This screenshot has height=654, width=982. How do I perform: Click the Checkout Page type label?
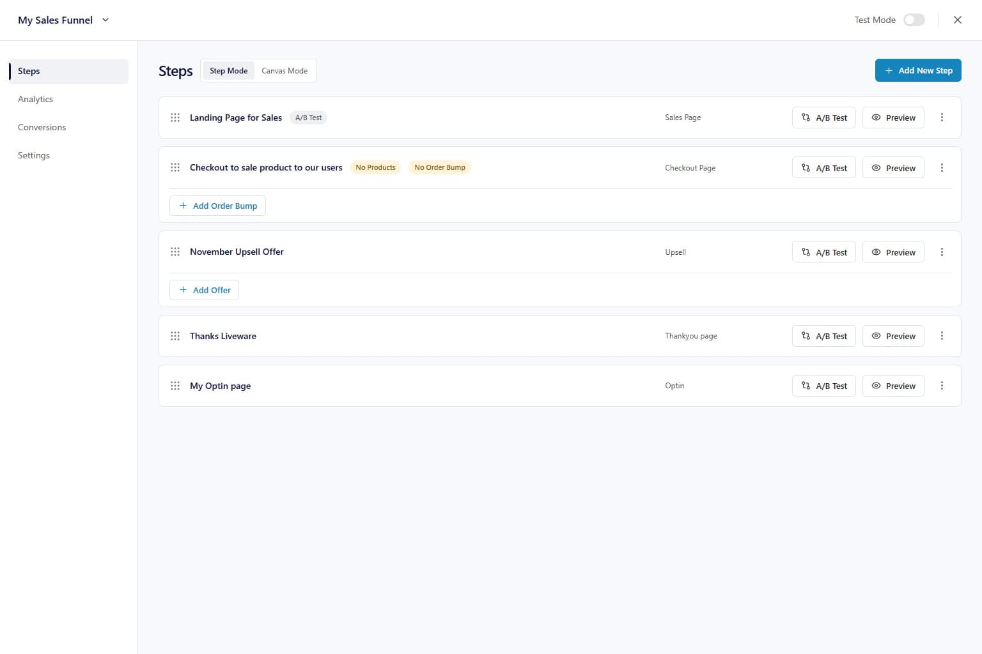(690, 168)
